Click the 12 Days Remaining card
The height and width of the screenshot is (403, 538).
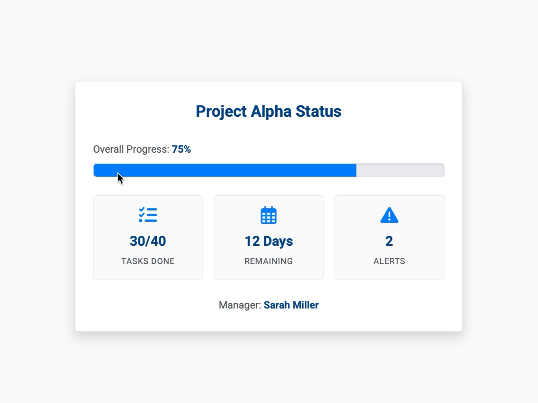coord(269,237)
